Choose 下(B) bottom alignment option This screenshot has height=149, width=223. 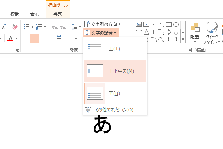click(x=115, y=93)
